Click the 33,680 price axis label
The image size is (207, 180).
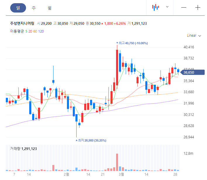point(189,92)
